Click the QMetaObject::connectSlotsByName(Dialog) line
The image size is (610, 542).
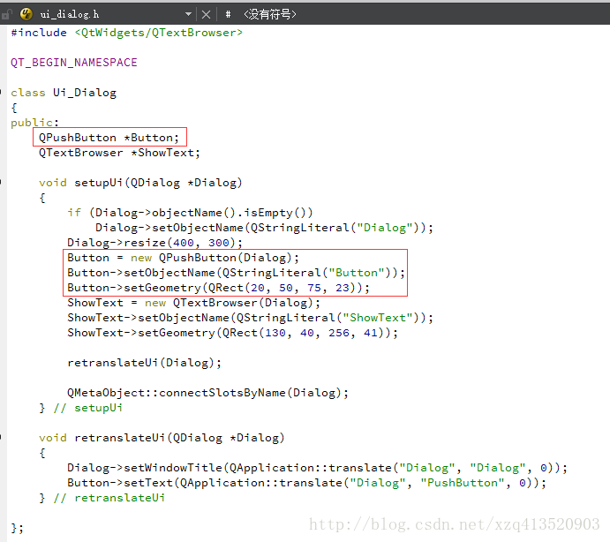[x=207, y=393]
